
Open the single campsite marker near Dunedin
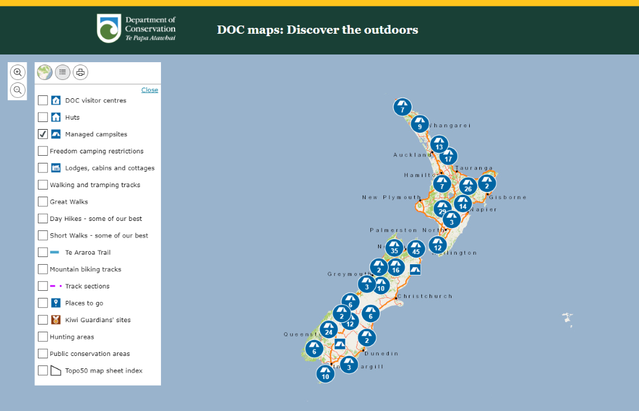pos(340,344)
